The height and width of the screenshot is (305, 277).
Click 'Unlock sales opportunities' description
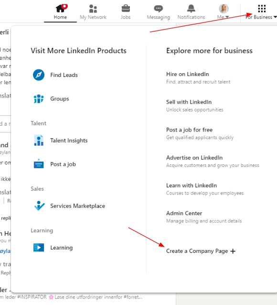point(194,109)
